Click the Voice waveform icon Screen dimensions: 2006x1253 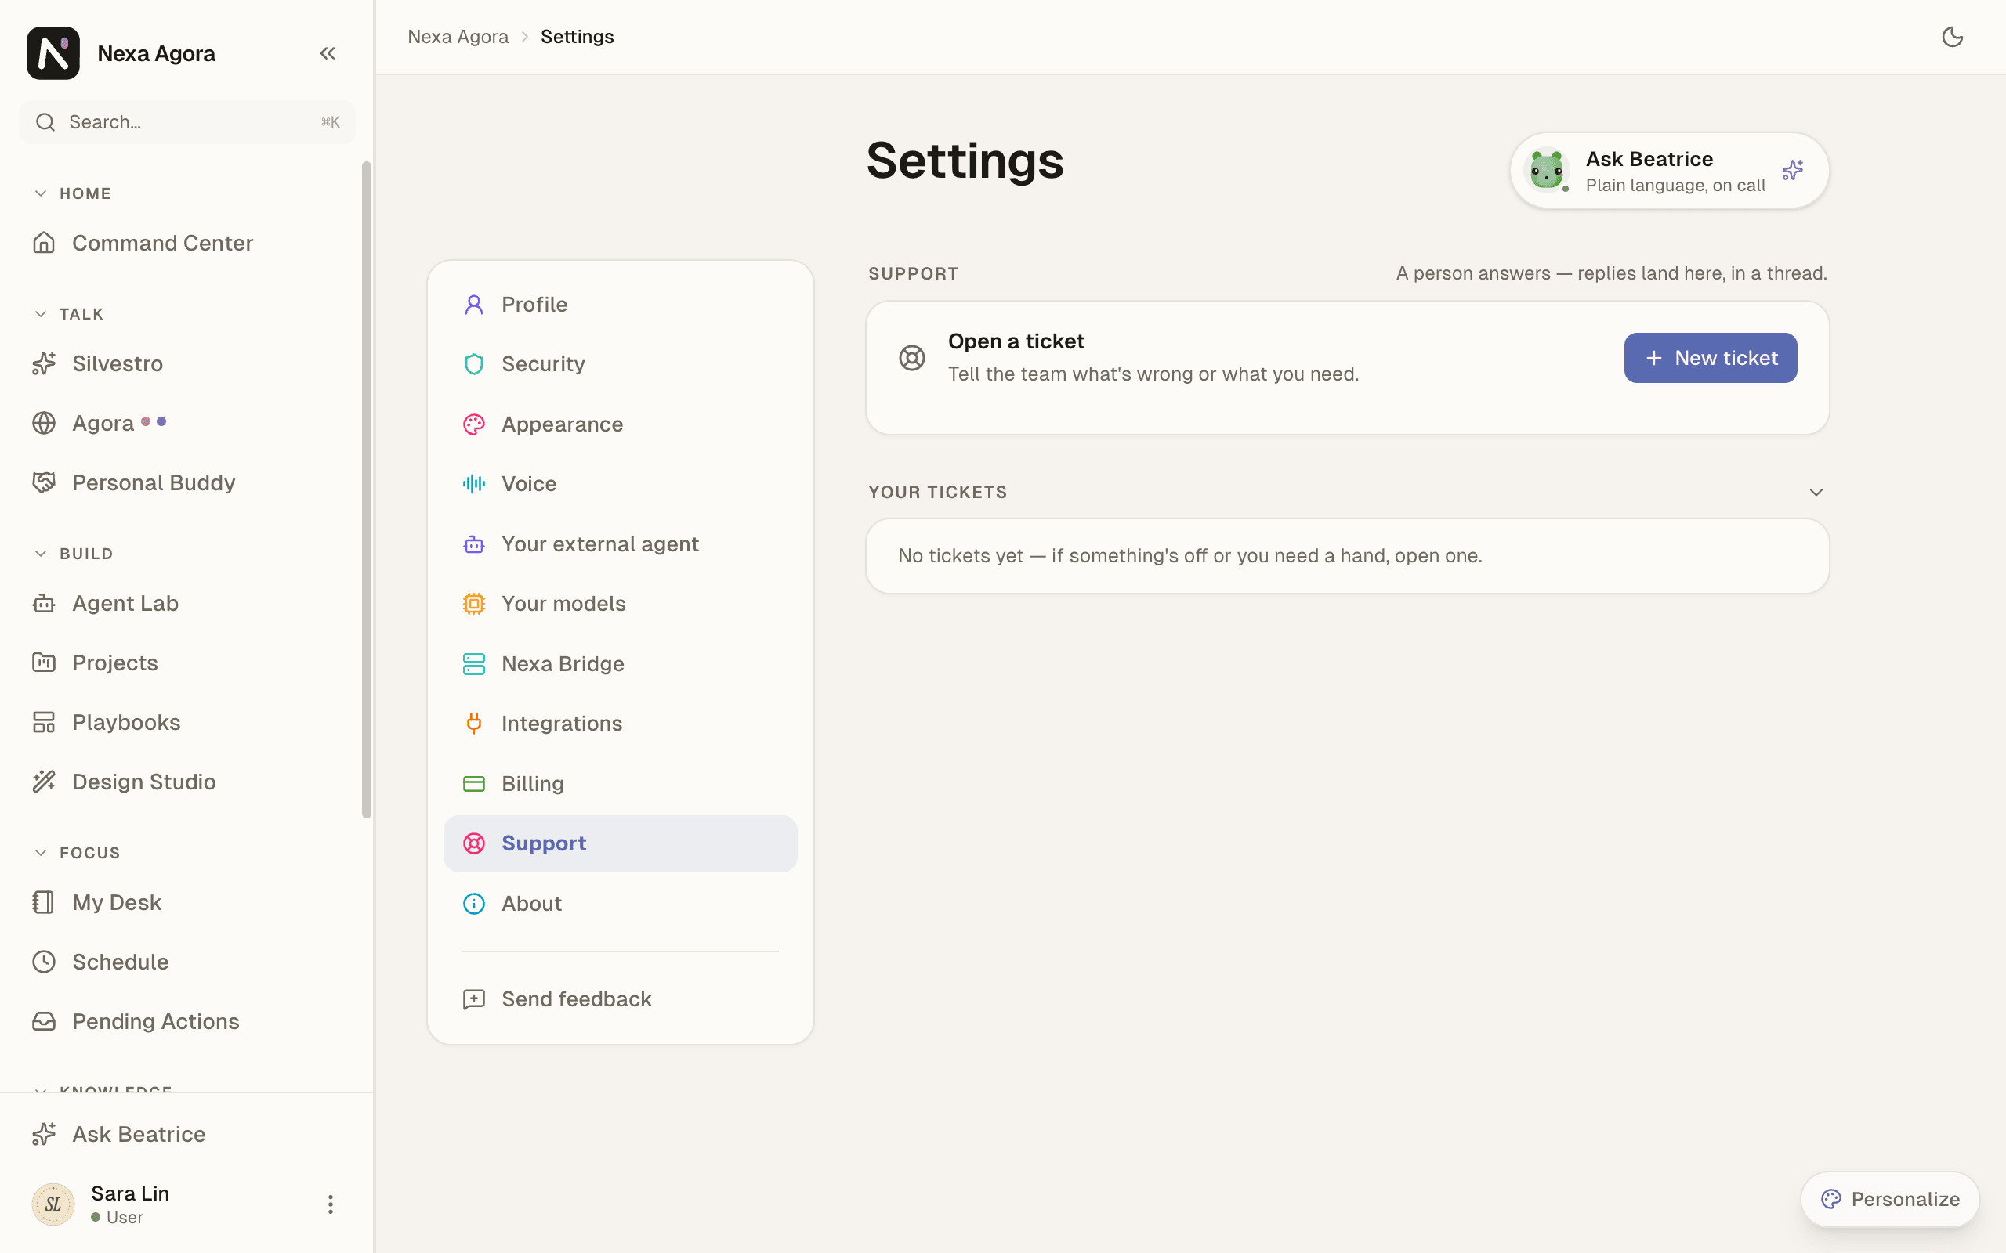[x=473, y=484]
